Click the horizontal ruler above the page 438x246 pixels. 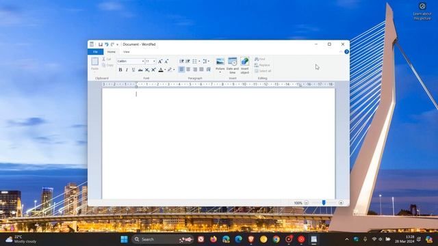coord(218,84)
